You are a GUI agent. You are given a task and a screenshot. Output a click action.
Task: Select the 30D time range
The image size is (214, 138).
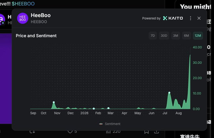coord(164,36)
